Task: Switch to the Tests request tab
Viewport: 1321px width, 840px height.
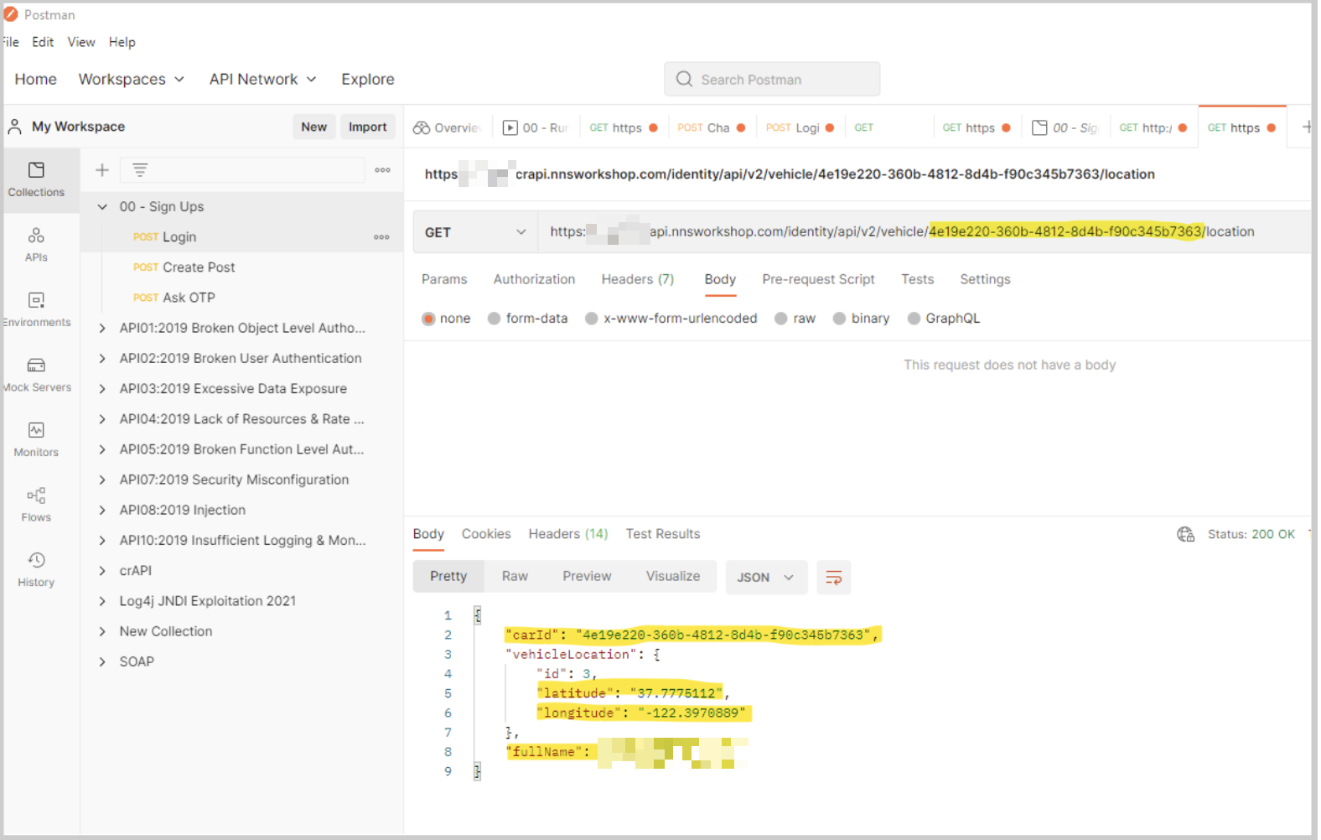Action: pyautogui.click(x=917, y=279)
